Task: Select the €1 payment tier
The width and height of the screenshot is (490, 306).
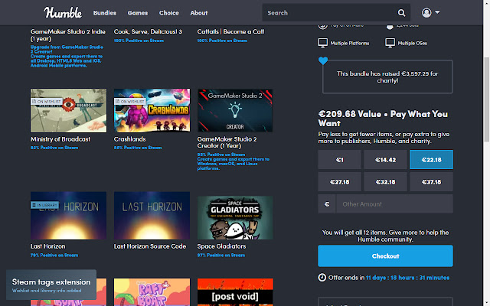Action: tap(339, 160)
